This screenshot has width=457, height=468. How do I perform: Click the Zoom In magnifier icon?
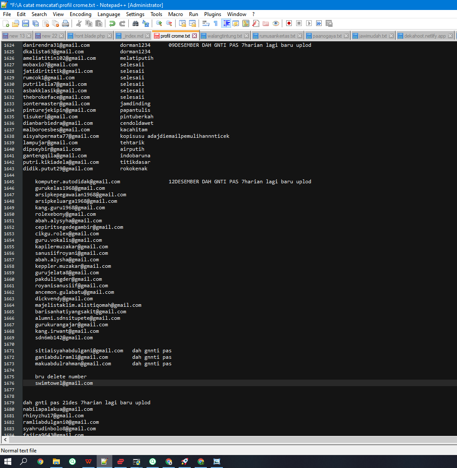(x=159, y=23)
